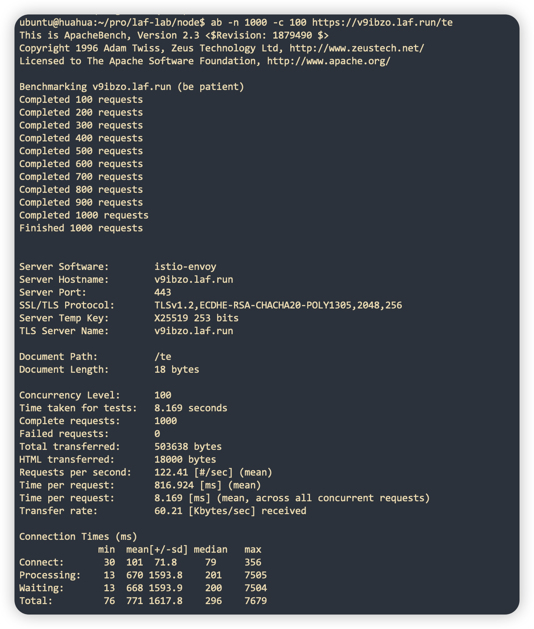Click the Document Path value /te
Image resolution: width=534 pixels, height=629 pixels.
pyautogui.click(x=162, y=357)
